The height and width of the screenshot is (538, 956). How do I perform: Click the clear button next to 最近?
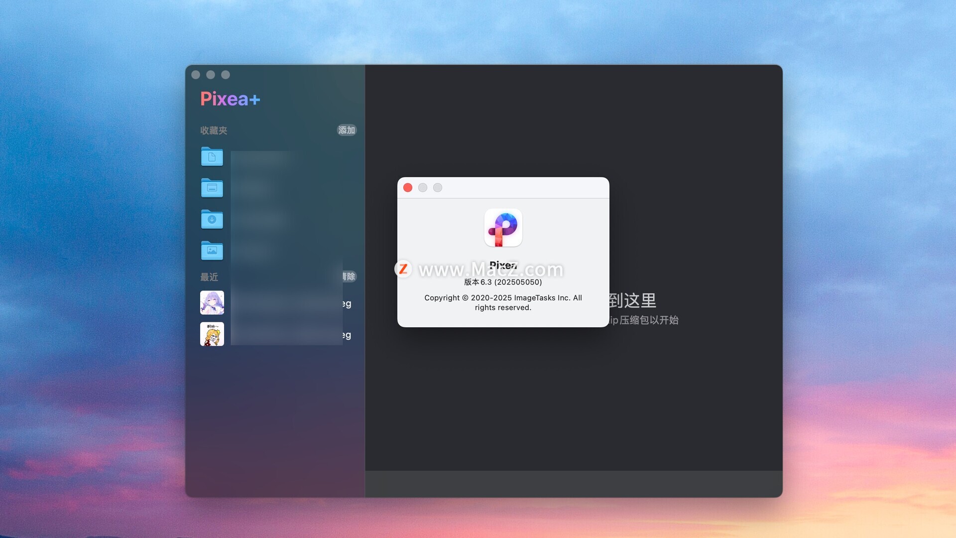[350, 276]
